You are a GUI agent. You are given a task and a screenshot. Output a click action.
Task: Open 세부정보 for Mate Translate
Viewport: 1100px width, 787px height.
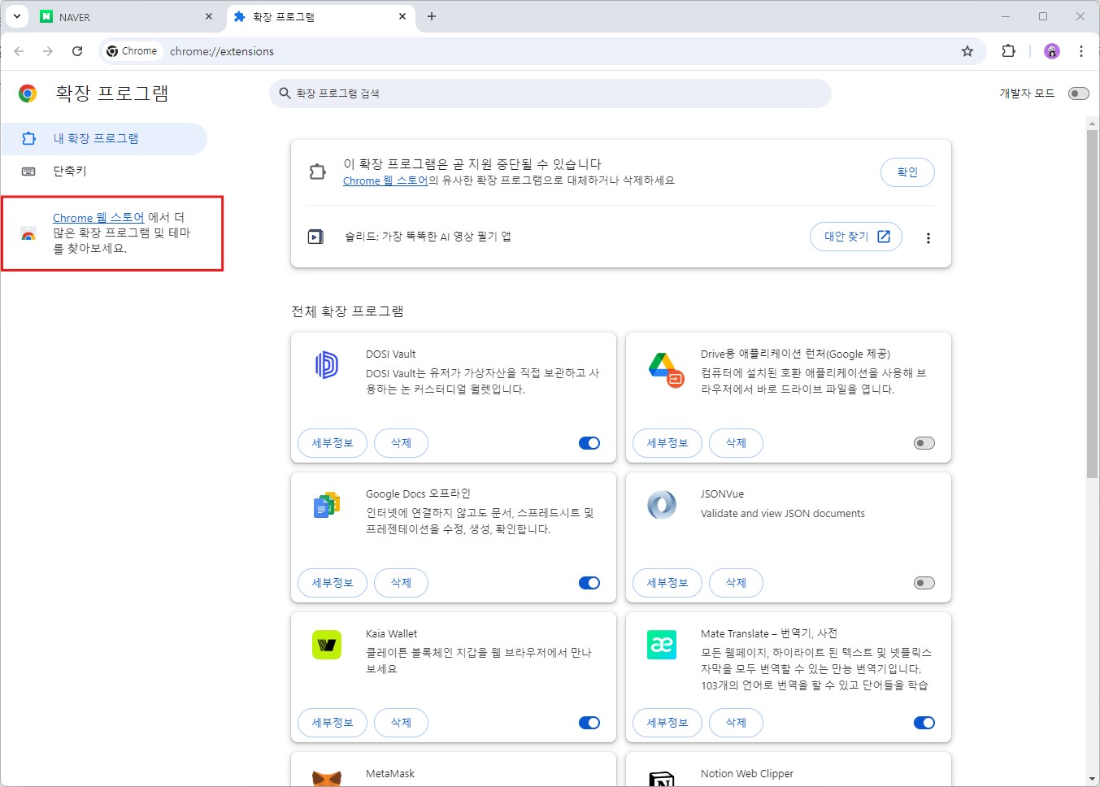coord(667,723)
